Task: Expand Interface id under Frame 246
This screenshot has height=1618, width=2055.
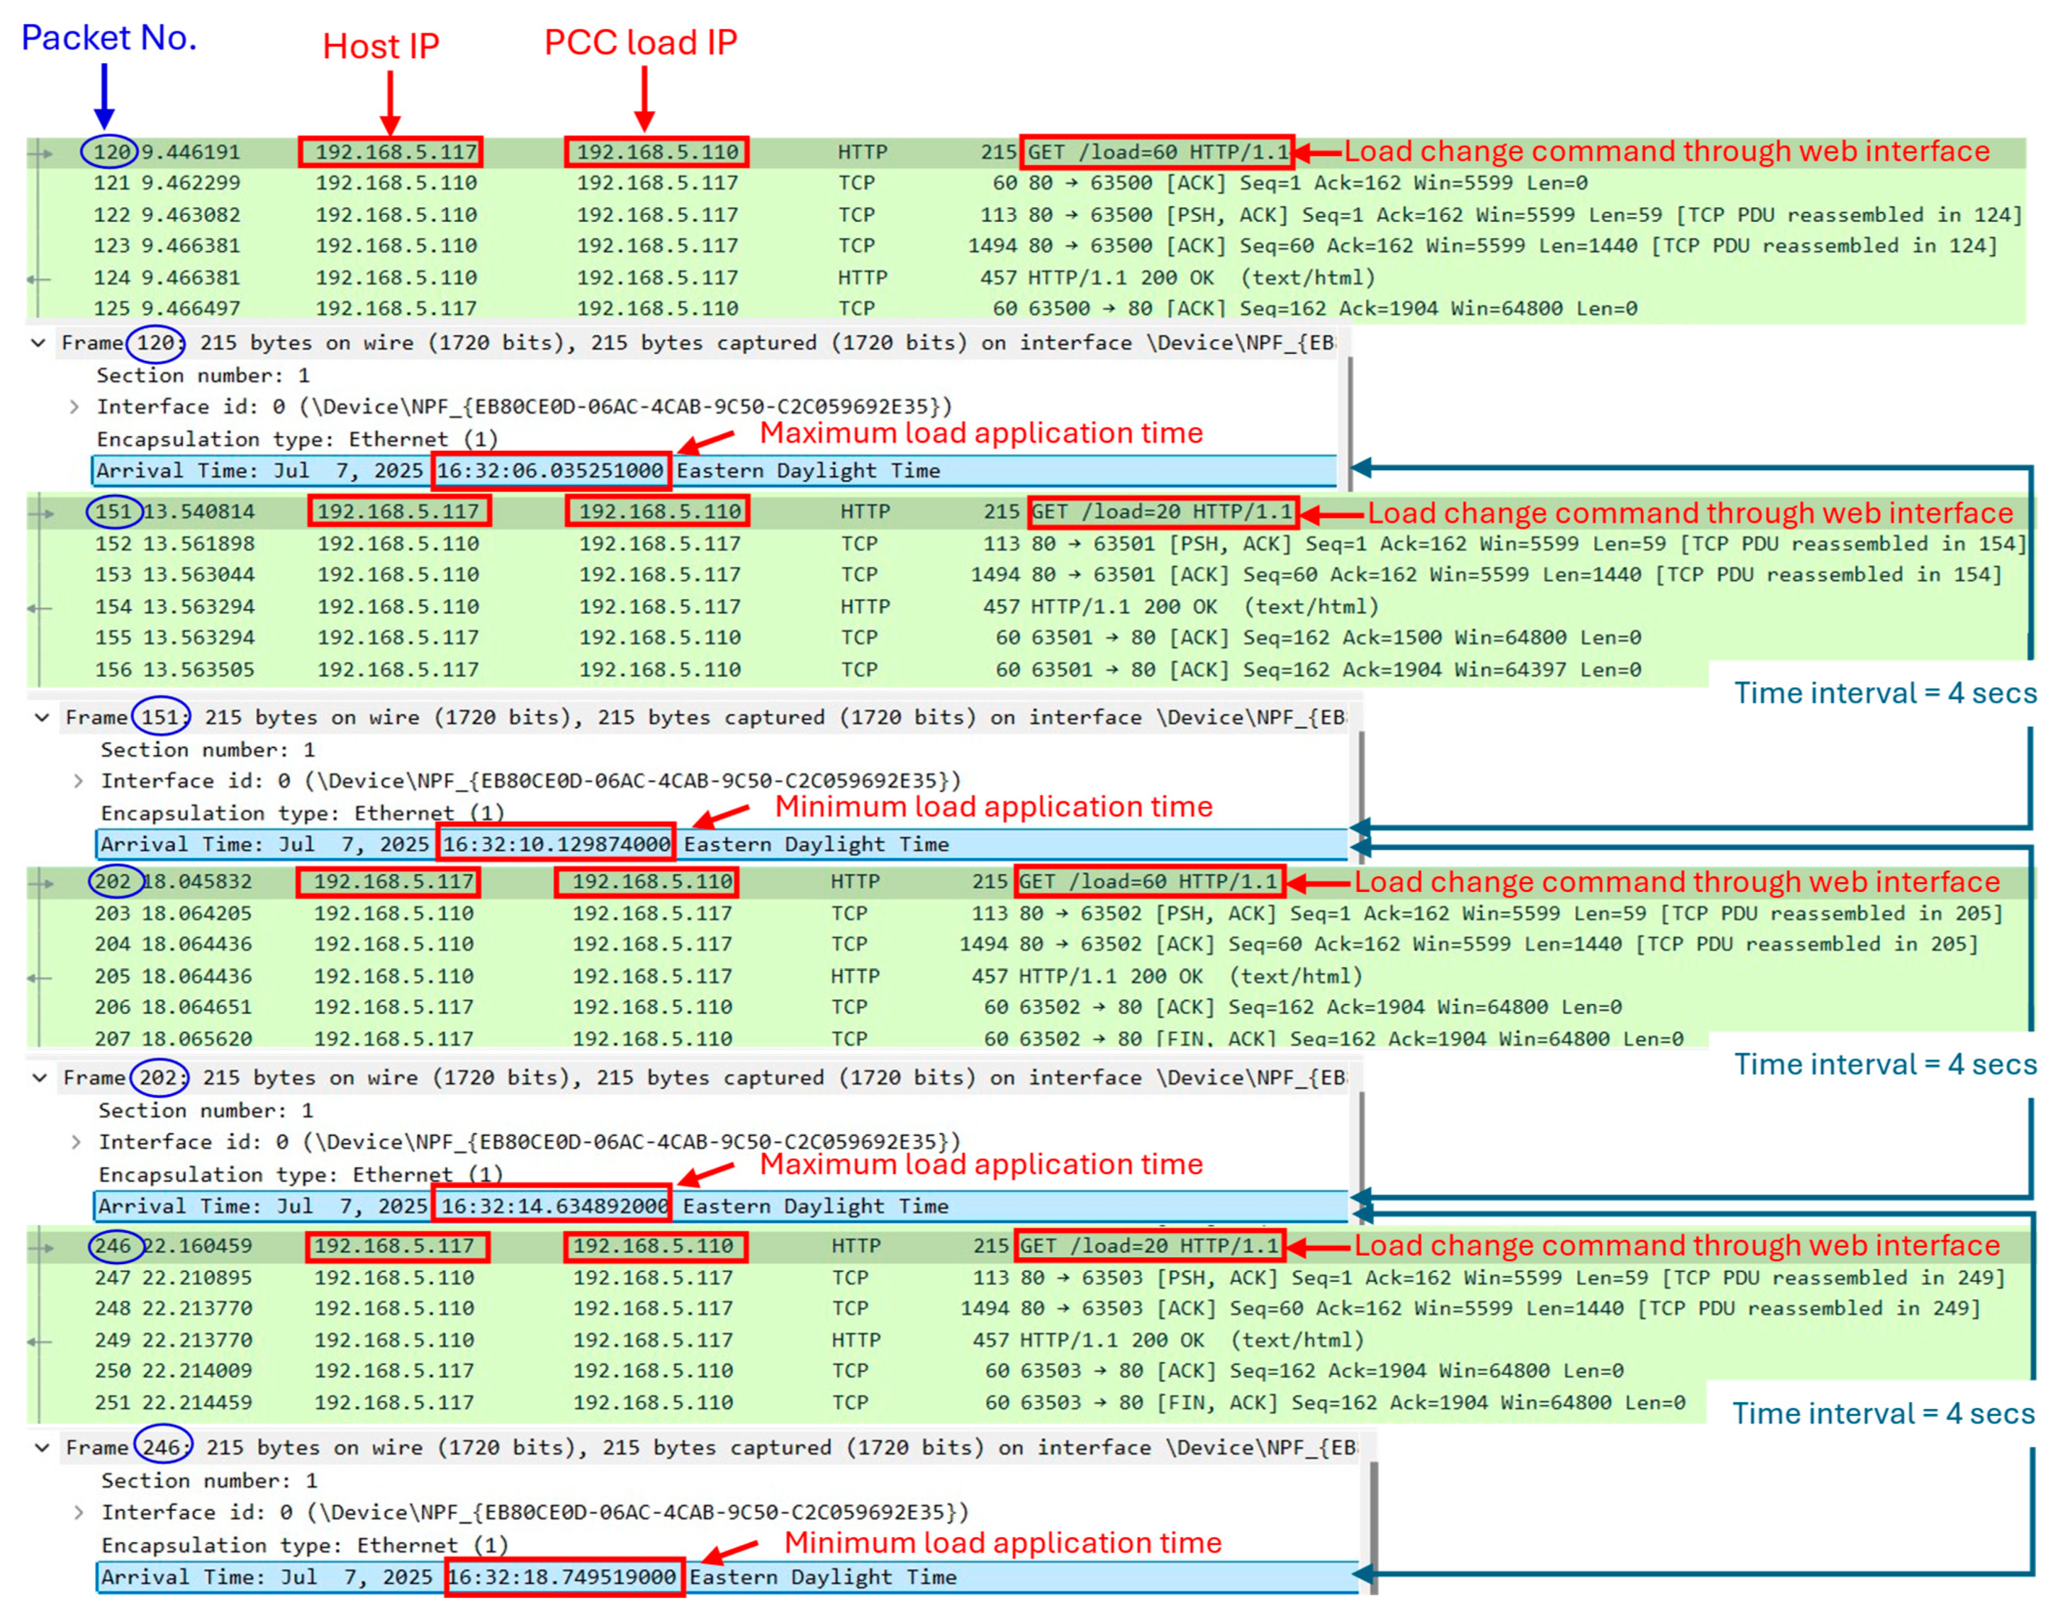Action: click(x=80, y=1512)
